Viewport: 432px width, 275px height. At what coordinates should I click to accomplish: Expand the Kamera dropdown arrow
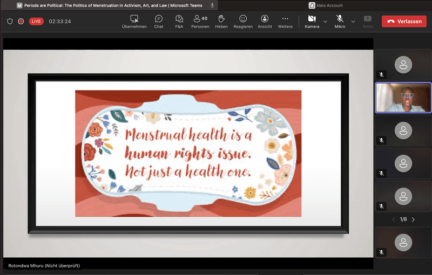(x=325, y=22)
